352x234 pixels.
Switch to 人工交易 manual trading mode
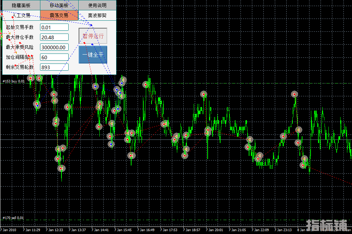click(21, 15)
